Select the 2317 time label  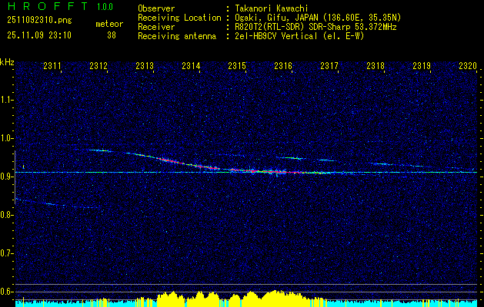point(329,65)
